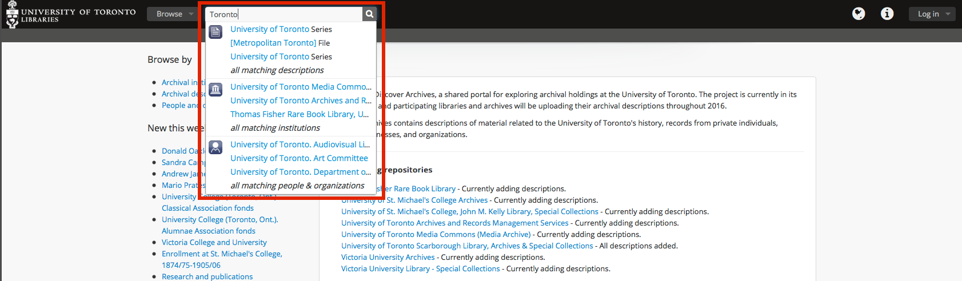
Task: Open John M. Kelly Library Special Collections link
Action: click(470, 211)
